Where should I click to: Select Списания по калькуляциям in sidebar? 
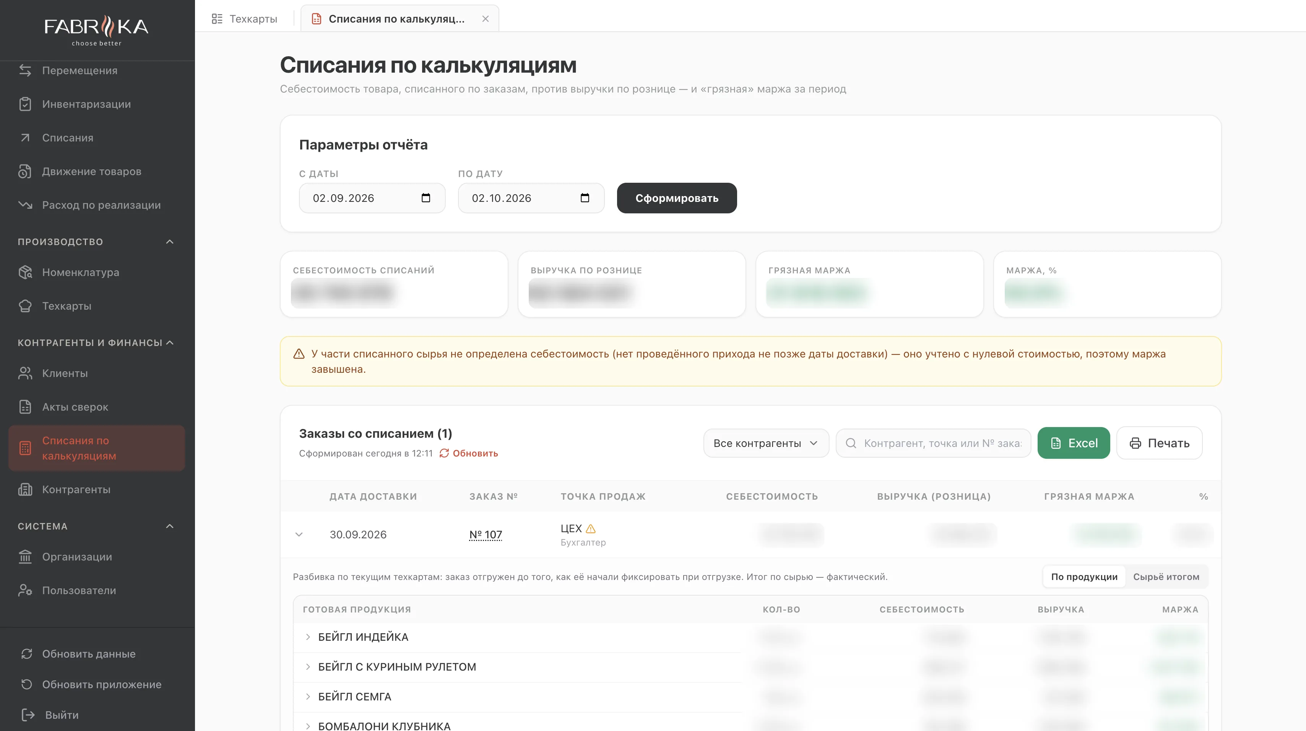click(96, 448)
